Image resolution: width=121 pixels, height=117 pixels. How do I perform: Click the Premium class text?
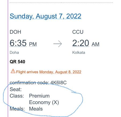tap(39, 96)
